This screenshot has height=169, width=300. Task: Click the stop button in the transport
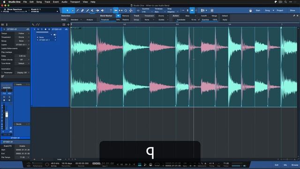(x=140, y=164)
